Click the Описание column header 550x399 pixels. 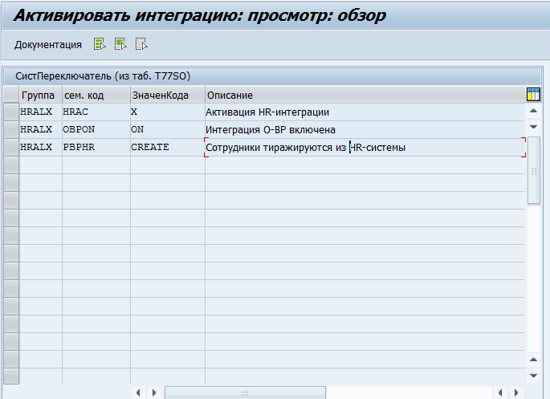point(365,95)
